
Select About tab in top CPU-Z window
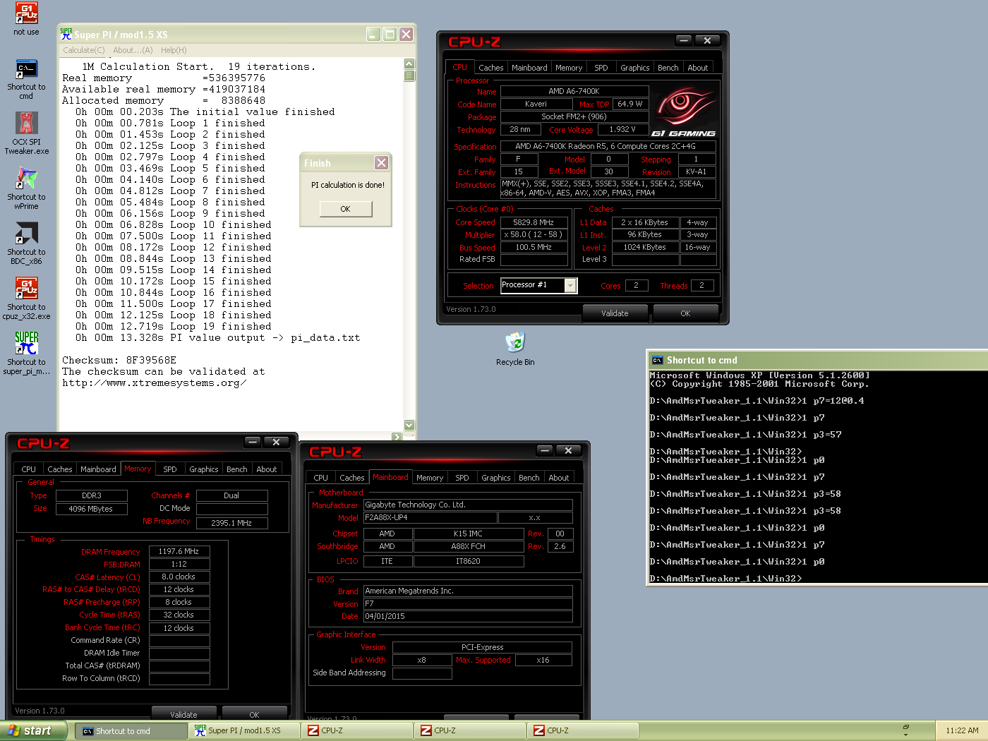[x=698, y=68]
